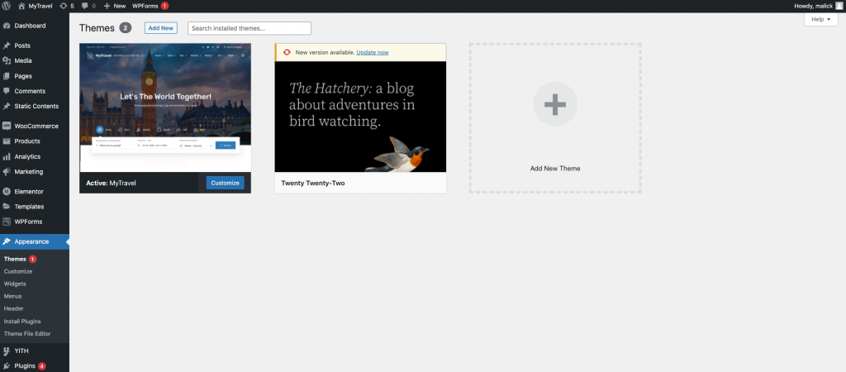This screenshot has width=846, height=372.
Task: Select Customize under Appearance
Action: coord(18,272)
